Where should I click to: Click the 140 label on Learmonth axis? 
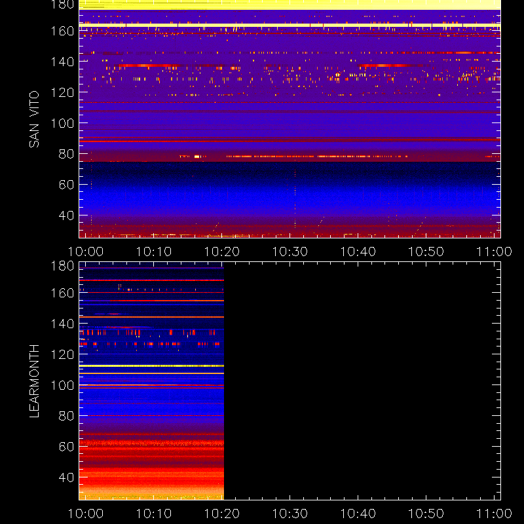62,324
